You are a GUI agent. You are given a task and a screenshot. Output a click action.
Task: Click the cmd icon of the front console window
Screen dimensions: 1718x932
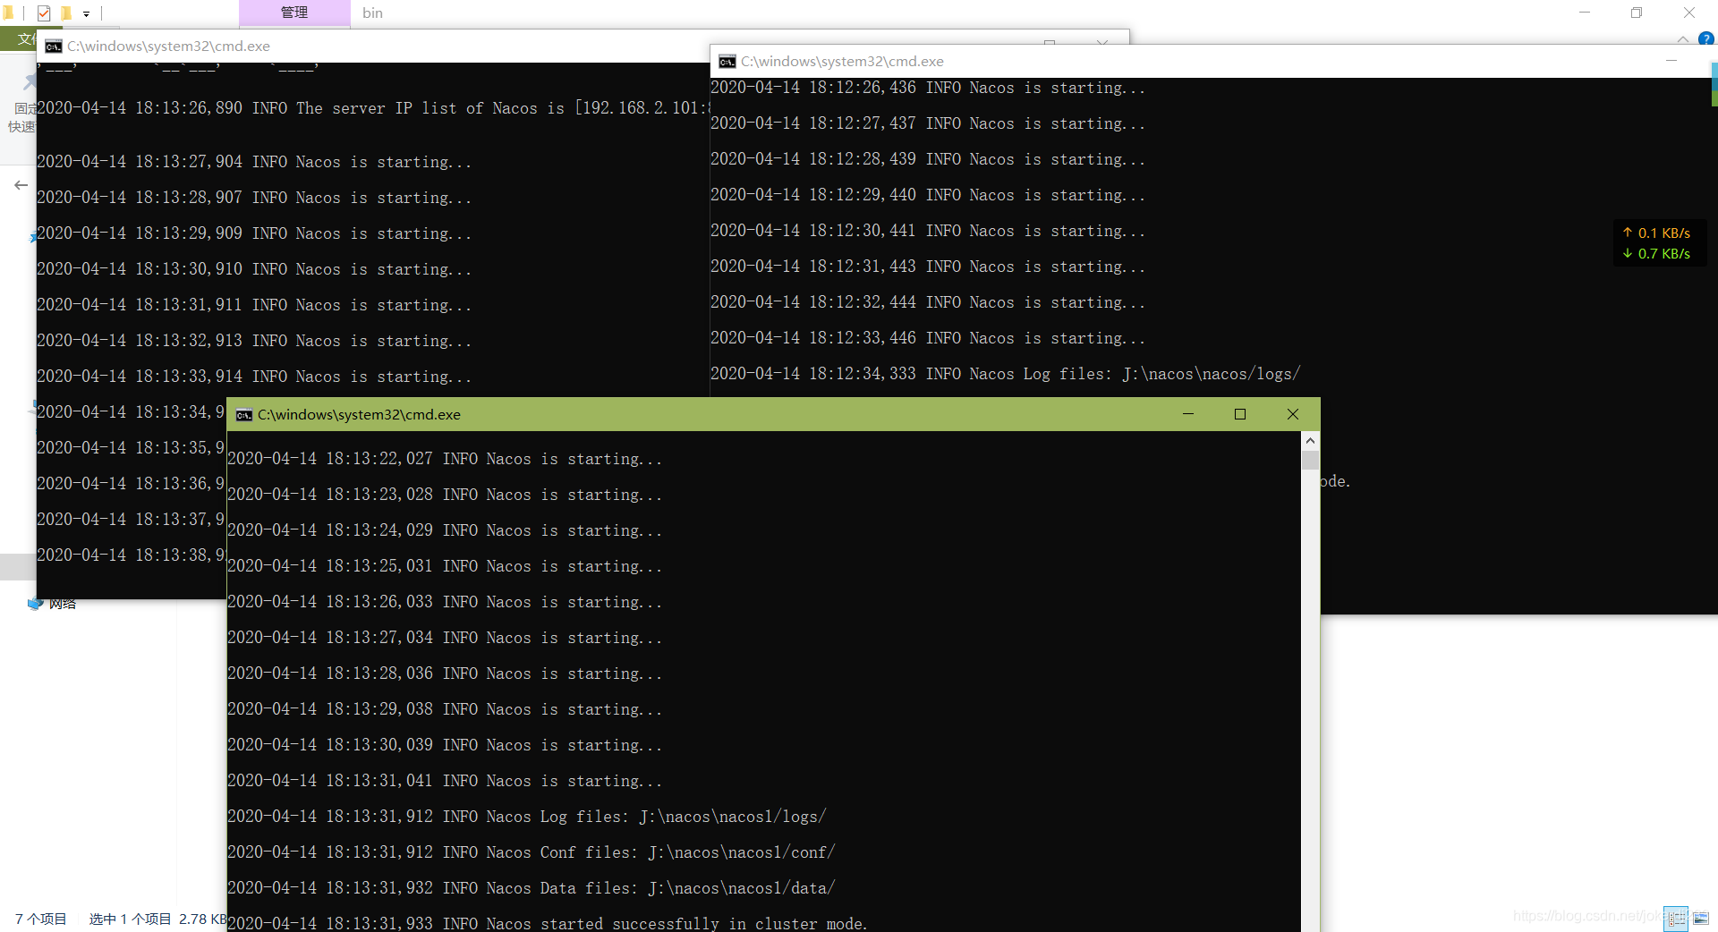[243, 415]
